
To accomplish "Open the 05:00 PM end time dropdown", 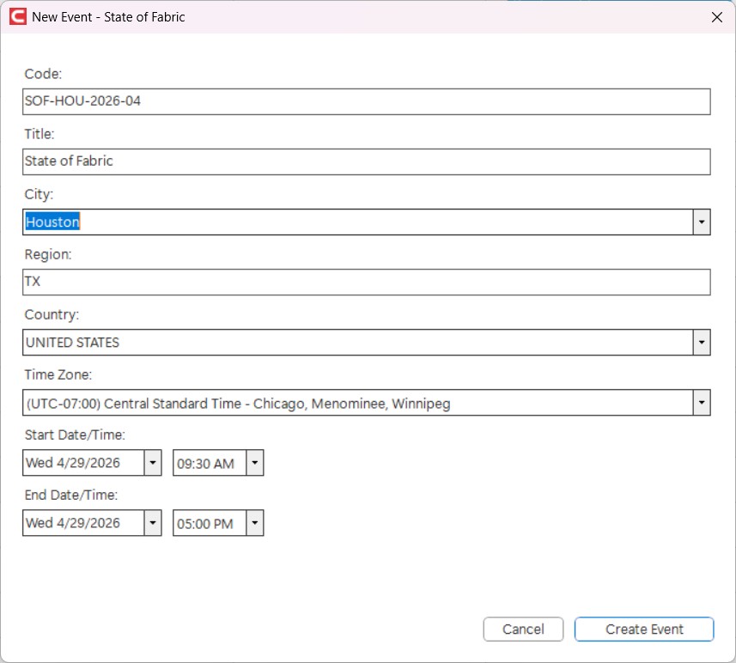I will 254,523.
